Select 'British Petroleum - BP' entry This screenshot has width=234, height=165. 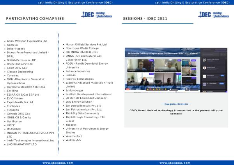pos(21,60)
